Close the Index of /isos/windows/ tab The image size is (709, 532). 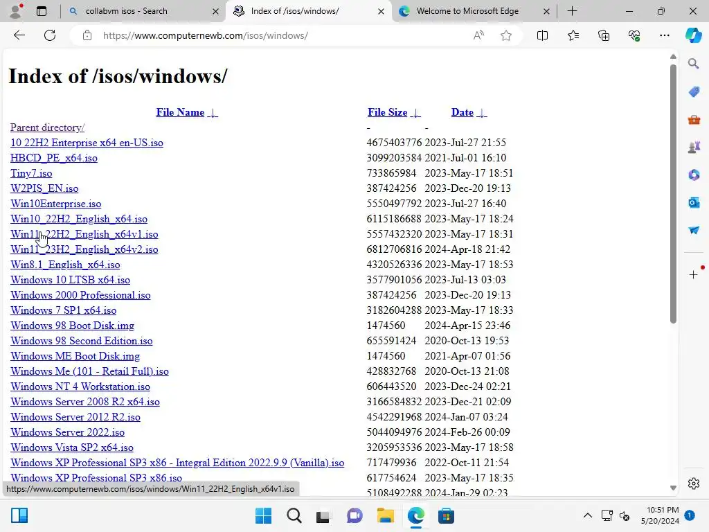[x=382, y=11]
